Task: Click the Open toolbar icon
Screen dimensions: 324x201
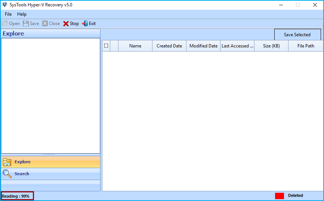Action: (x=5, y=24)
